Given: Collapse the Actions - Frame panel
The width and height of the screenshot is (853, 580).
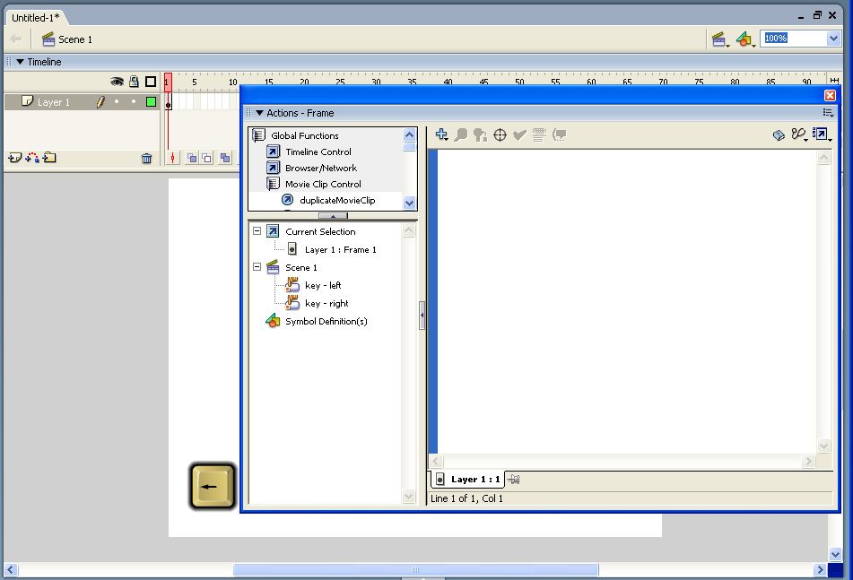Looking at the screenshot, I should coord(259,113).
